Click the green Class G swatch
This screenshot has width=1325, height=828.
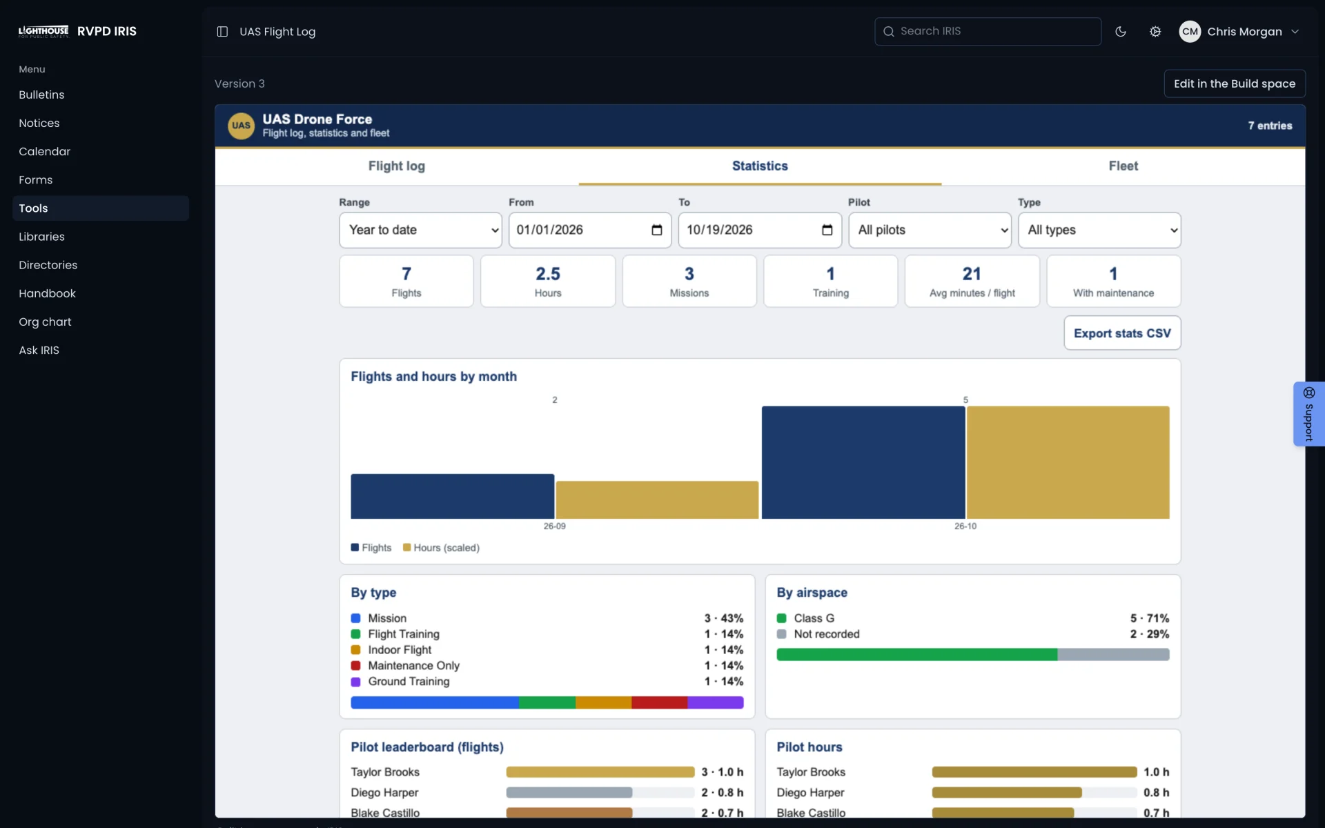coord(781,618)
